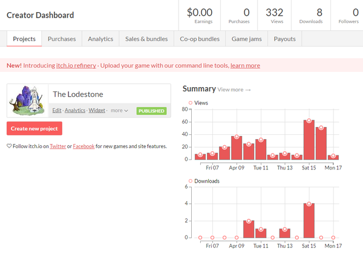The width and height of the screenshot is (363, 254).
Task: Switch to the Payouts tab
Action: coord(284,39)
